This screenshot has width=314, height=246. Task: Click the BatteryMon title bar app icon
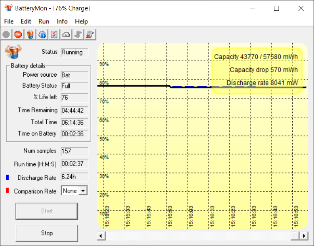(9, 8)
